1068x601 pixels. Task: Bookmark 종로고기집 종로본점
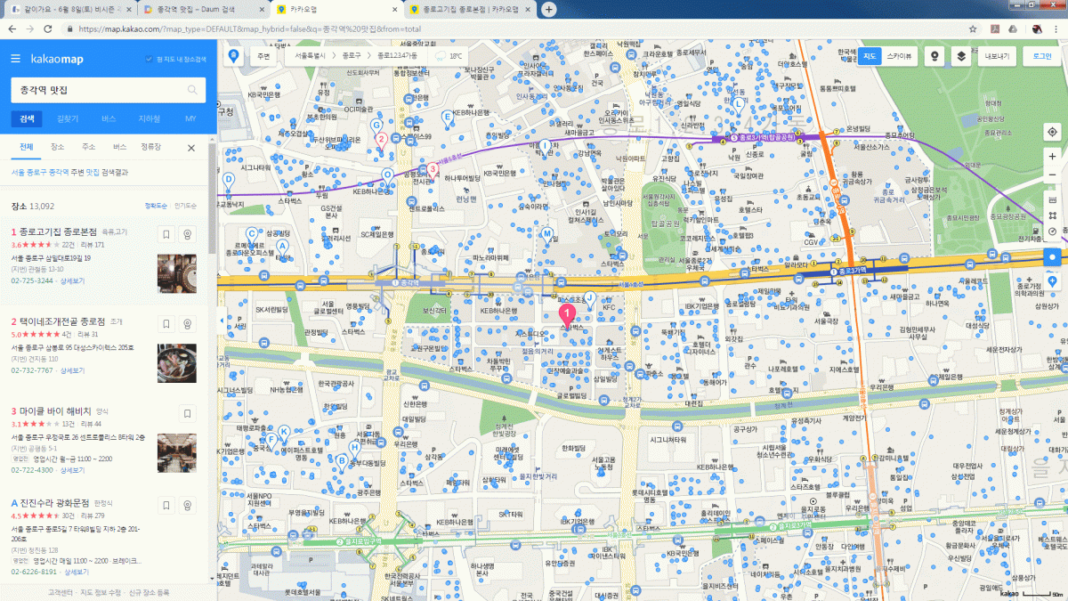[166, 234]
